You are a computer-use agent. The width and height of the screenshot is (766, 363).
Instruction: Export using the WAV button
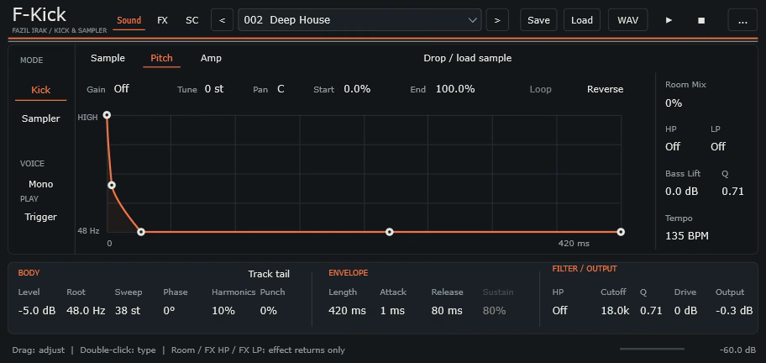(x=627, y=20)
